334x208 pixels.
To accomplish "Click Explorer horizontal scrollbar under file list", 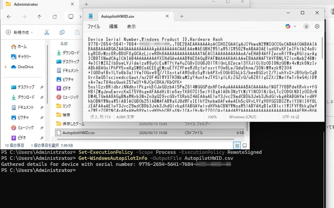I will click(x=146, y=139).
